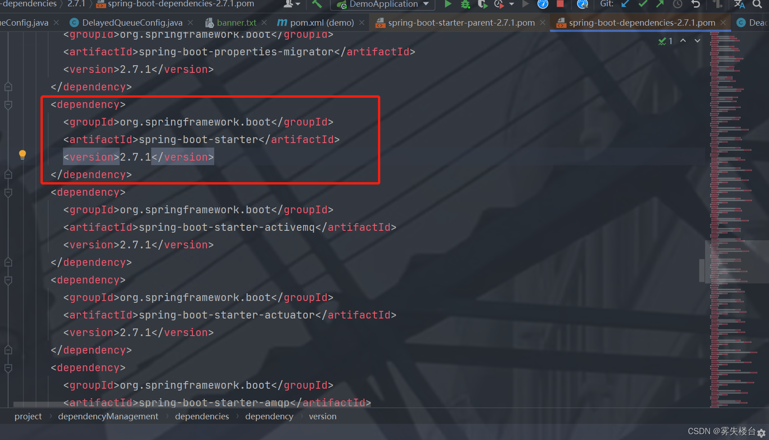The height and width of the screenshot is (440, 769).
Task: Expand the profiler run options arrow
Action: click(511, 4)
